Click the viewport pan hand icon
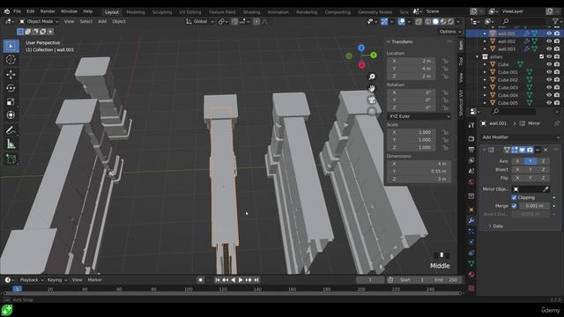Viewport: 564px width, 317px height. coord(372,88)
